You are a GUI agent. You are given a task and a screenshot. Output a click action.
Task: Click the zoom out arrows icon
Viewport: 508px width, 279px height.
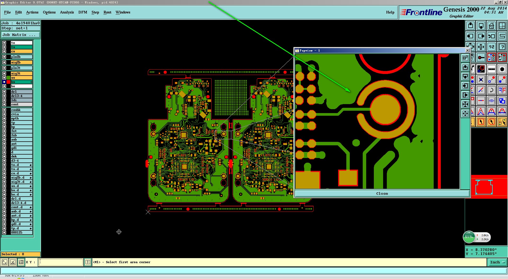[481, 47]
